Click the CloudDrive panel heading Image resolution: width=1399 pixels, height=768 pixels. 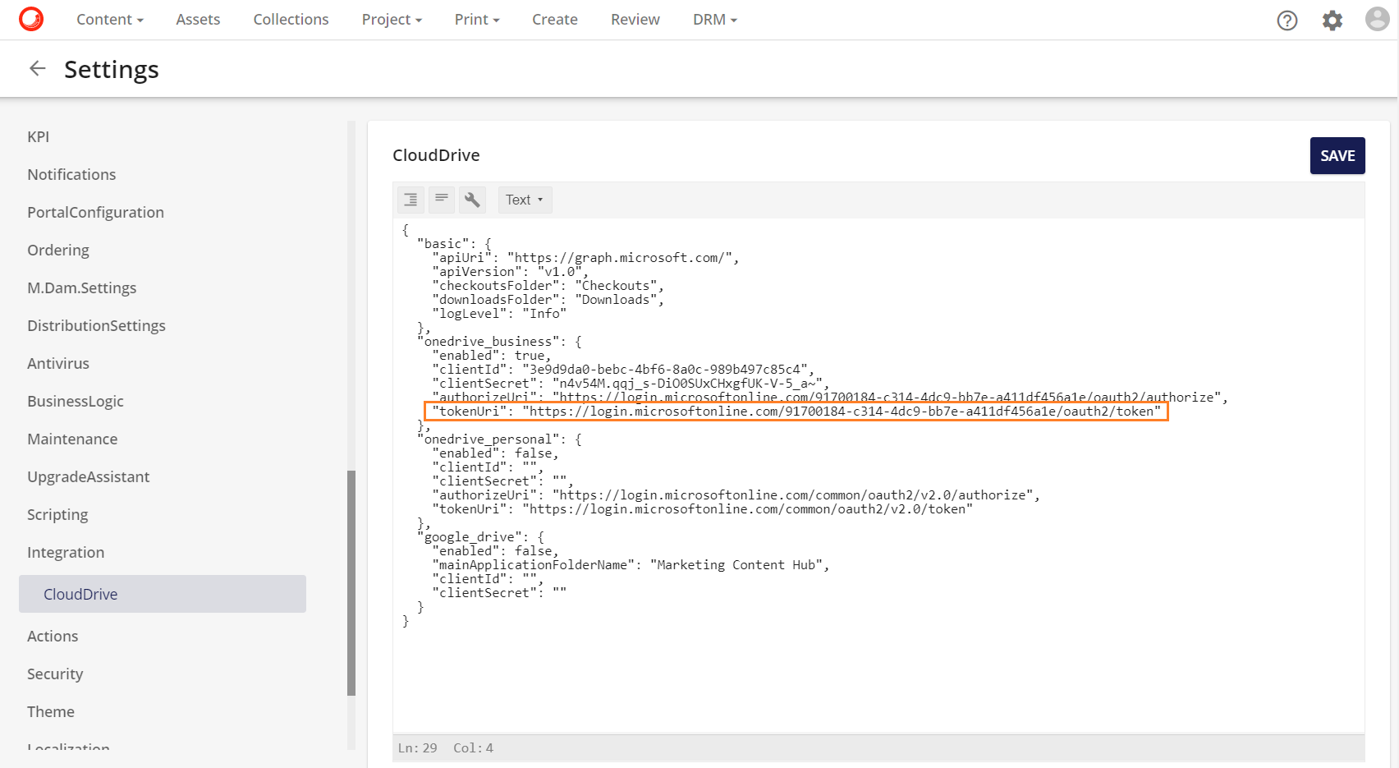click(436, 155)
